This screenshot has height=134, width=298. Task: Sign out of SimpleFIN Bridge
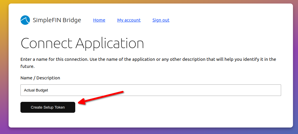(x=161, y=20)
